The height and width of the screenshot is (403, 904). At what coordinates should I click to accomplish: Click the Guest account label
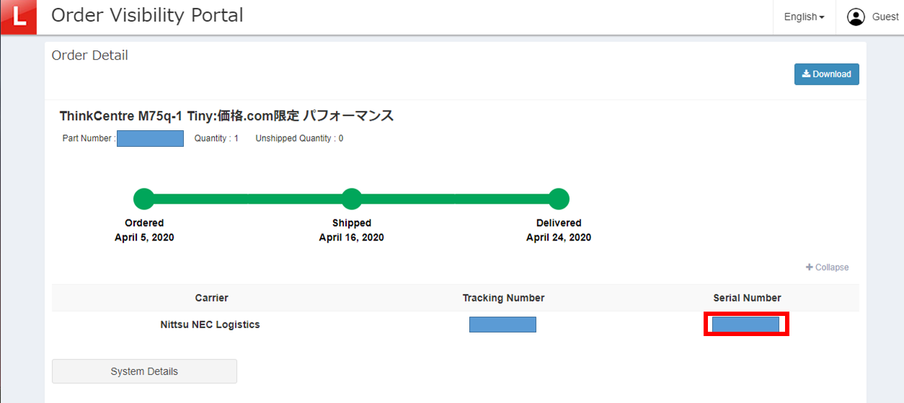click(x=885, y=17)
